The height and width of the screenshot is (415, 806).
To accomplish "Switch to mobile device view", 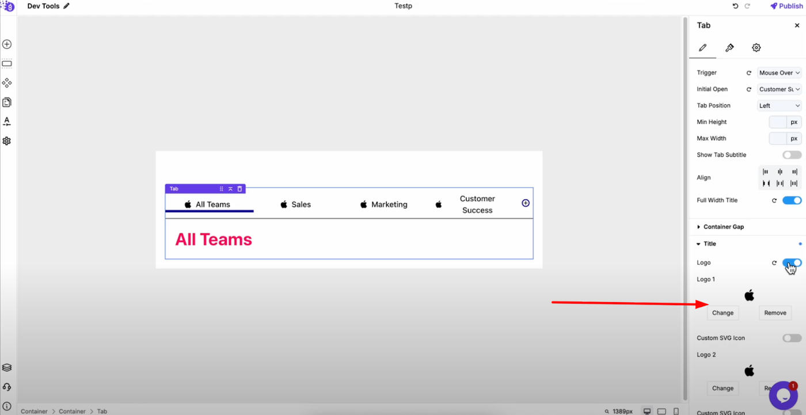I will coord(676,411).
